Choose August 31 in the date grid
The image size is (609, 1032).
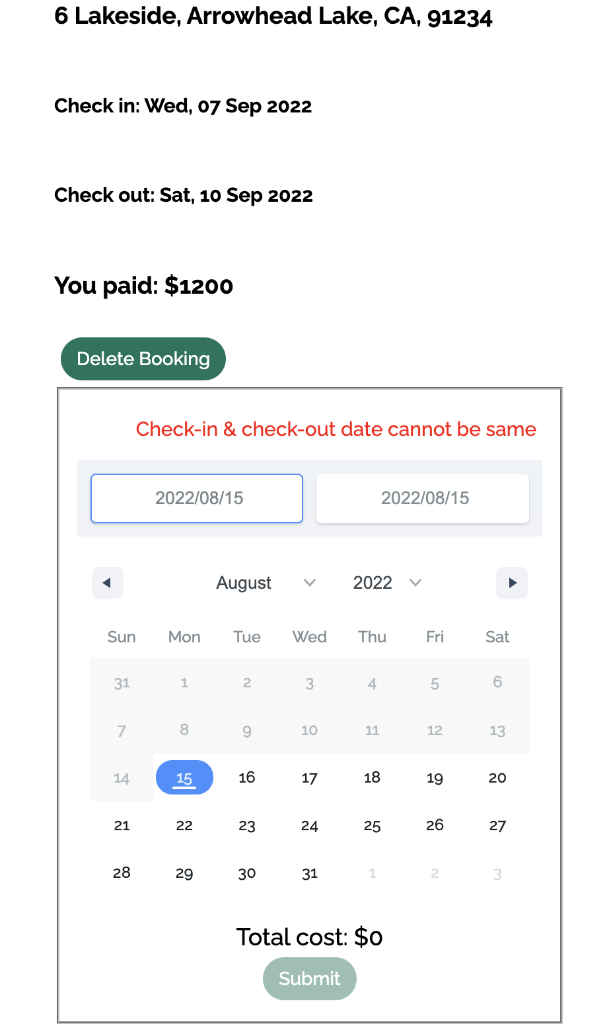309,873
